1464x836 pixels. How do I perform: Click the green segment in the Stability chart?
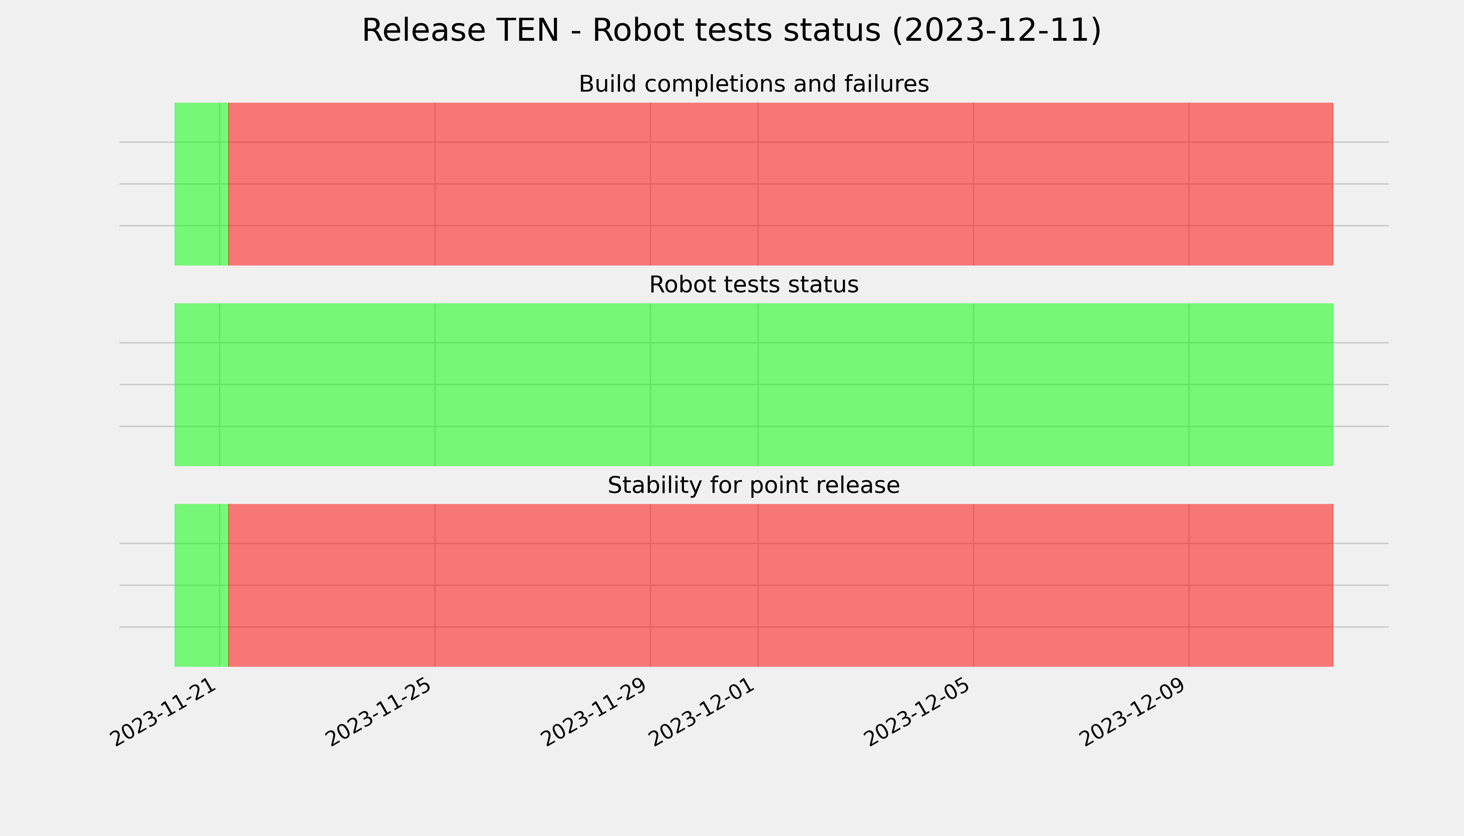point(201,586)
